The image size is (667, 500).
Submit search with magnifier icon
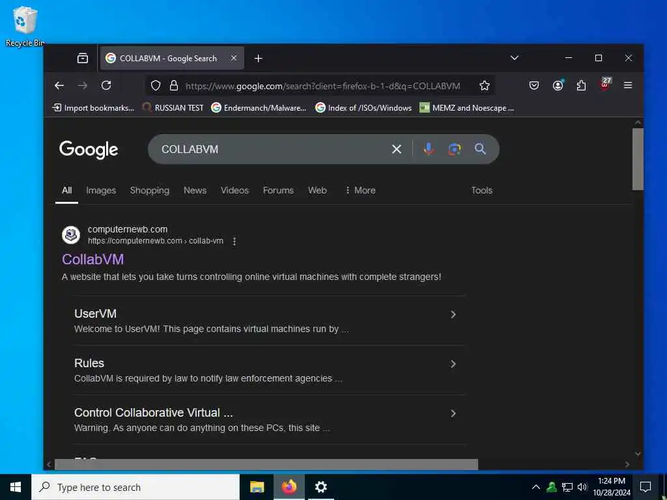pos(480,149)
